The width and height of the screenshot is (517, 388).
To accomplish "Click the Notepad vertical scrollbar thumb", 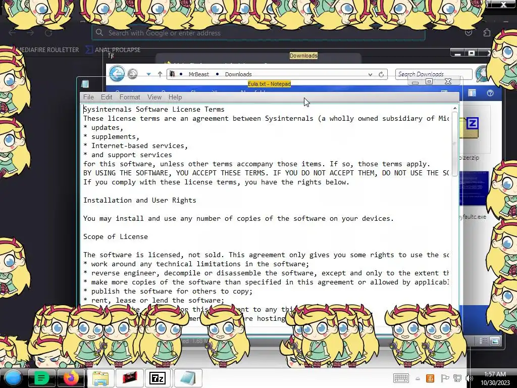I will [455, 144].
